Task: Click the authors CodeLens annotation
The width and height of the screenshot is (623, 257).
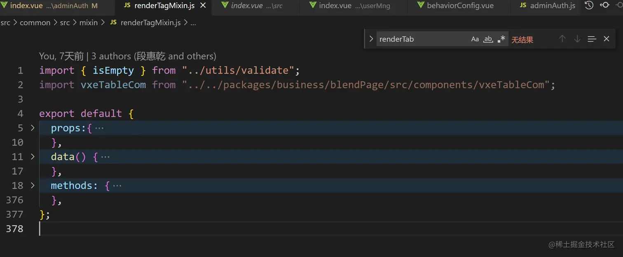Action: click(153, 56)
